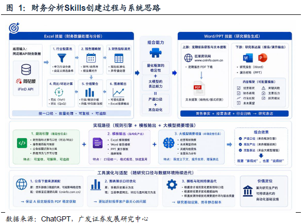The image size is (304, 224).
Task: Click the bar chart icon under 分组聚合
Action: [x=90, y=92]
